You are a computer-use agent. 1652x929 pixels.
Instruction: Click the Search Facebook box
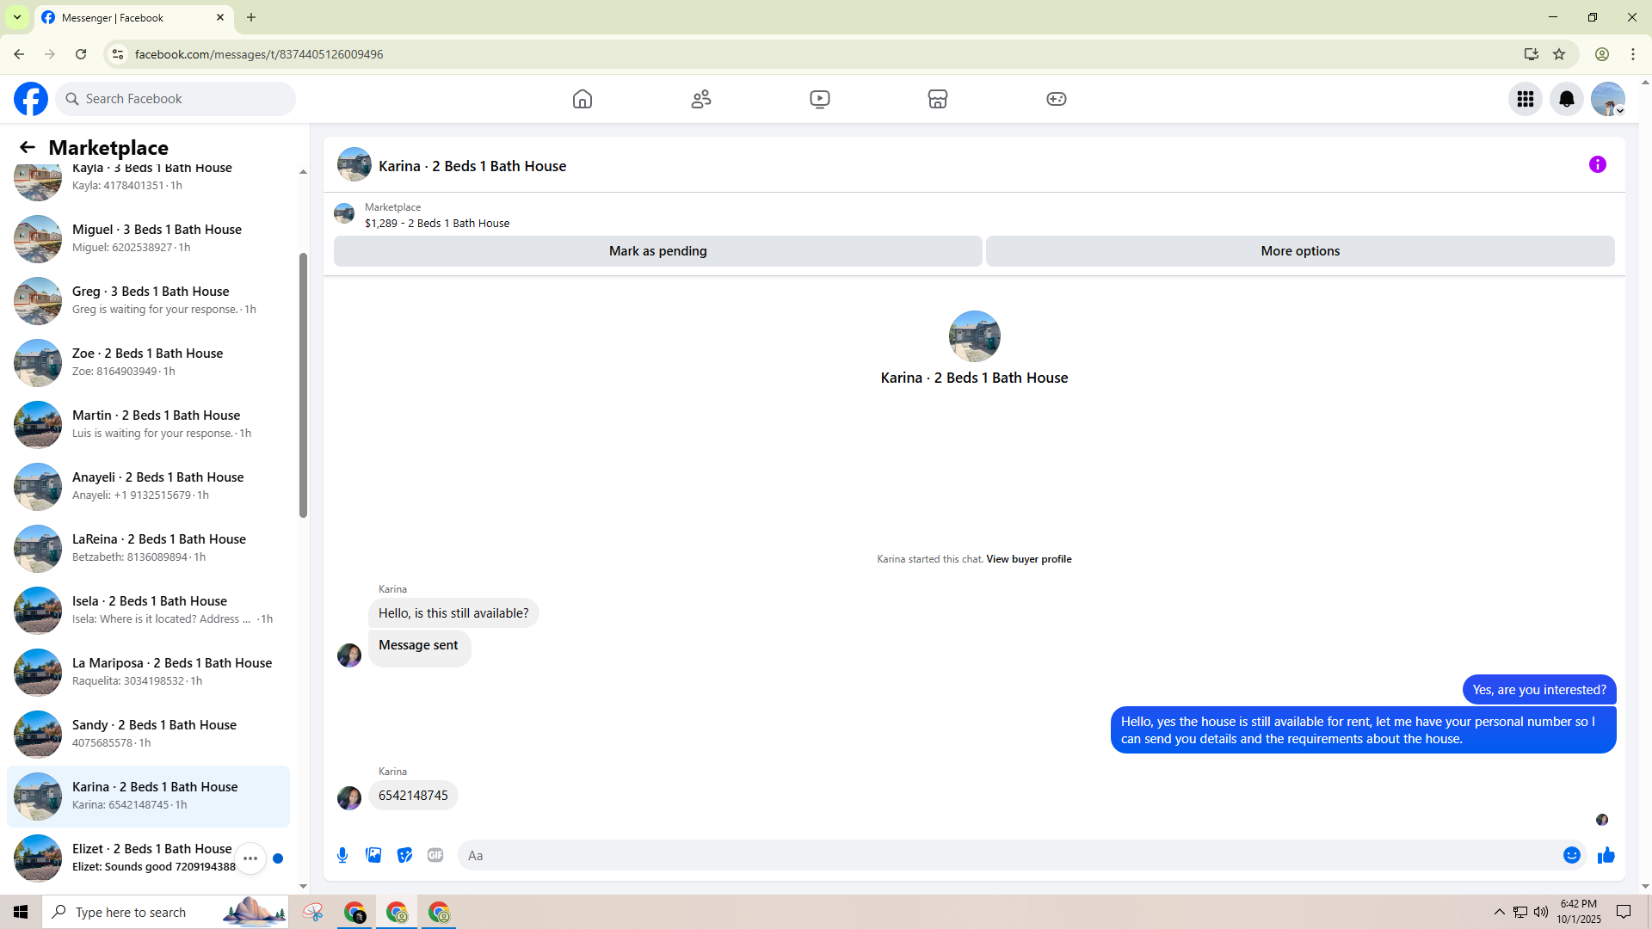point(176,99)
